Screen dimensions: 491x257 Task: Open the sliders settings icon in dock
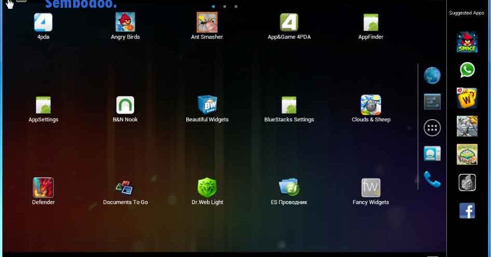432,102
